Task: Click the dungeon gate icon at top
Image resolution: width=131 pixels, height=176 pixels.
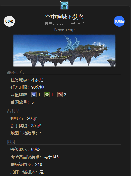Action: [x=64, y=5]
